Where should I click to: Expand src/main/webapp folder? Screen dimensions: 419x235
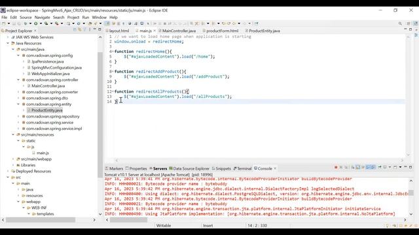click(x=13, y=159)
